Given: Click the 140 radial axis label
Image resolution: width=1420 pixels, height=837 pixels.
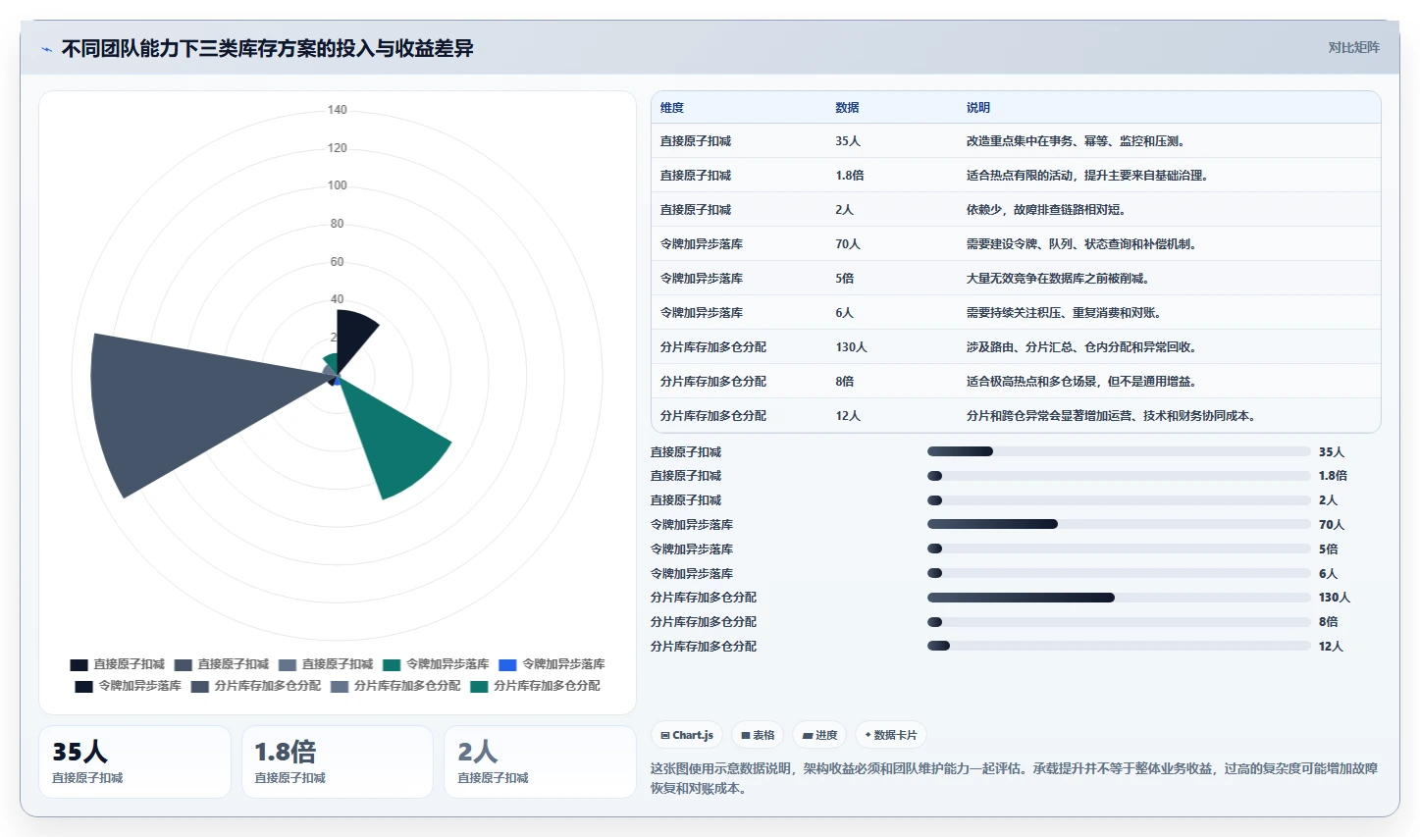Looking at the screenshot, I should 338,110.
